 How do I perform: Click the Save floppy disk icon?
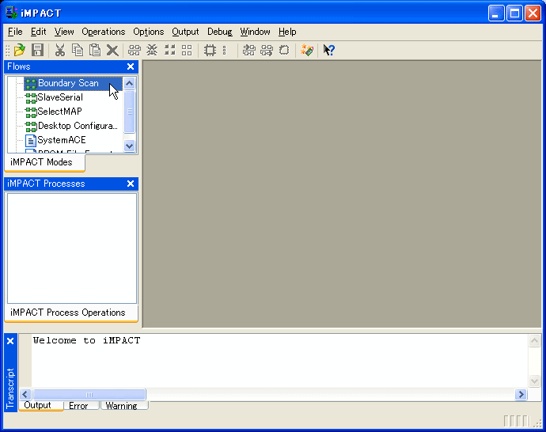[x=37, y=50]
